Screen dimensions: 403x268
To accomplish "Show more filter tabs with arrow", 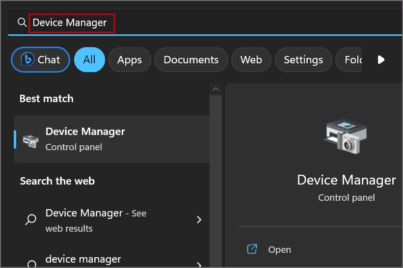I will click(x=381, y=59).
